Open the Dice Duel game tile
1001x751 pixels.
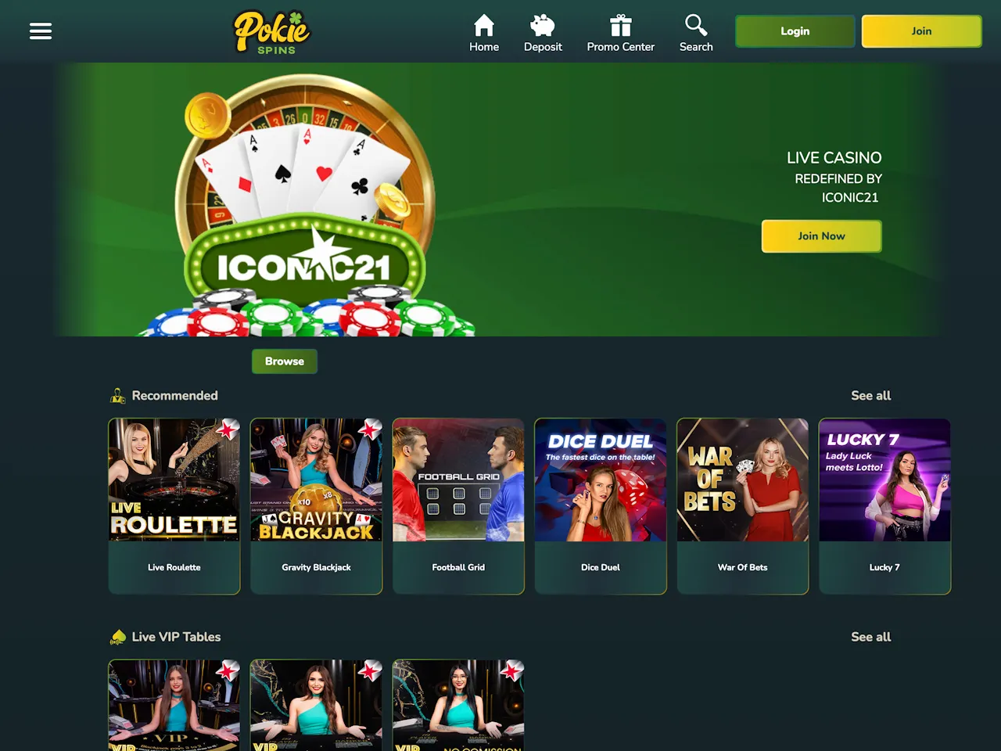tap(601, 506)
